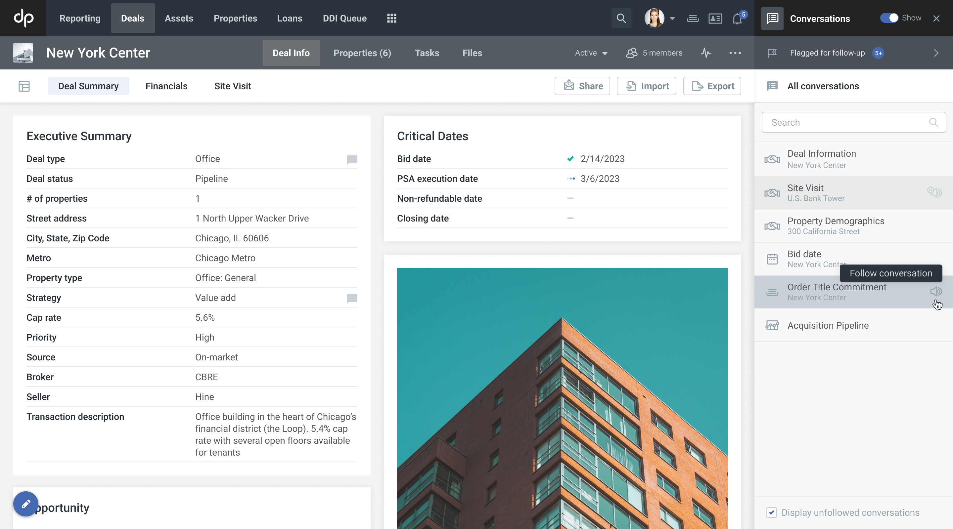Image resolution: width=953 pixels, height=529 pixels.
Task: Click the Export button
Action: (x=712, y=86)
